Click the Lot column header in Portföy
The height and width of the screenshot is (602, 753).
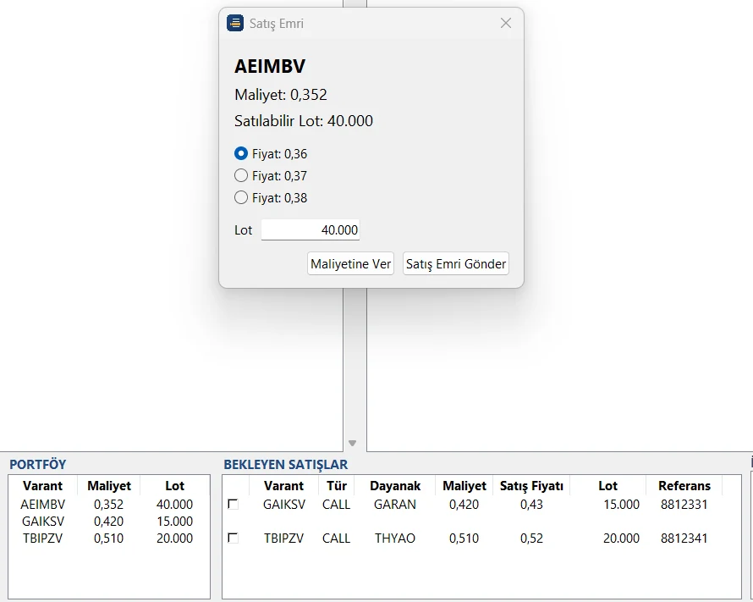pos(175,486)
